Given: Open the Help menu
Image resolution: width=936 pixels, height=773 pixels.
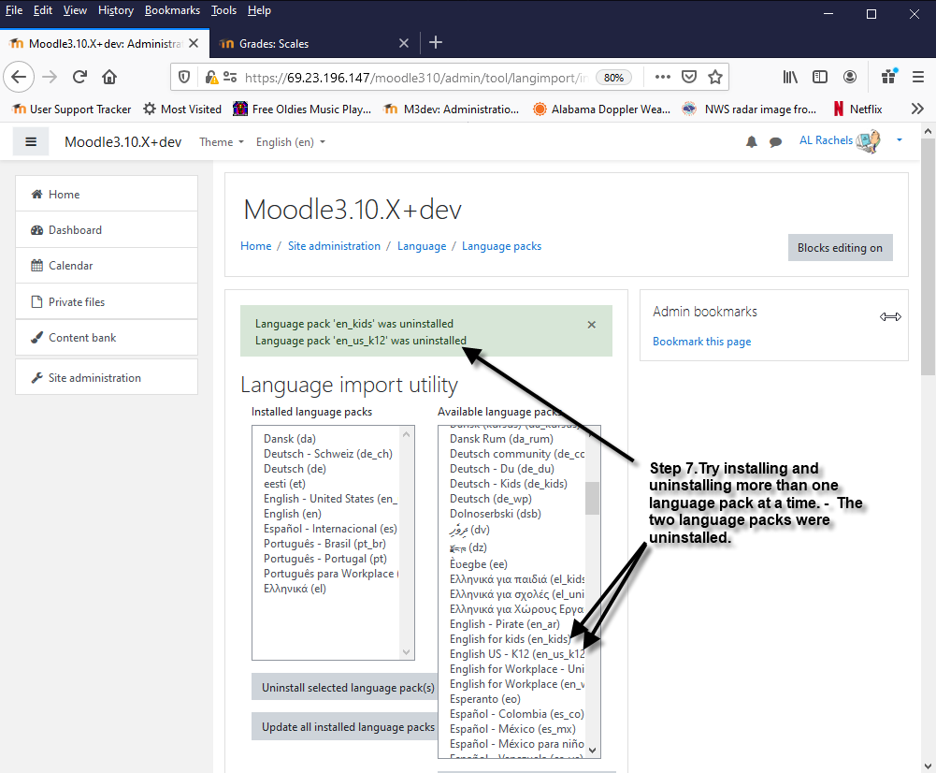Looking at the screenshot, I should 259,10.
